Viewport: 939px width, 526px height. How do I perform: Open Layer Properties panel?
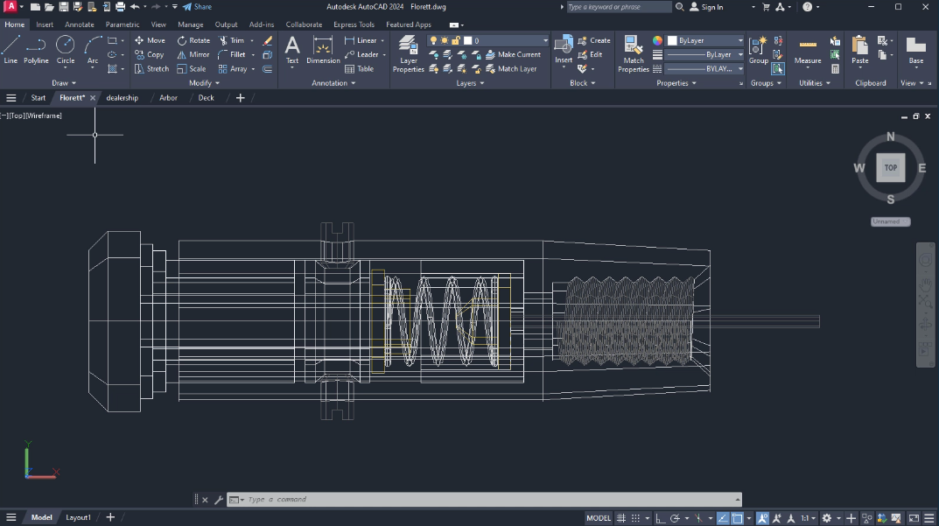(409, 54)
